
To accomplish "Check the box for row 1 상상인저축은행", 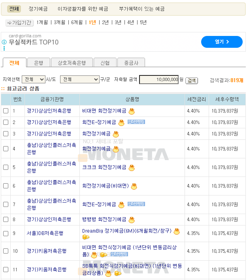I will tap(6, 111).
